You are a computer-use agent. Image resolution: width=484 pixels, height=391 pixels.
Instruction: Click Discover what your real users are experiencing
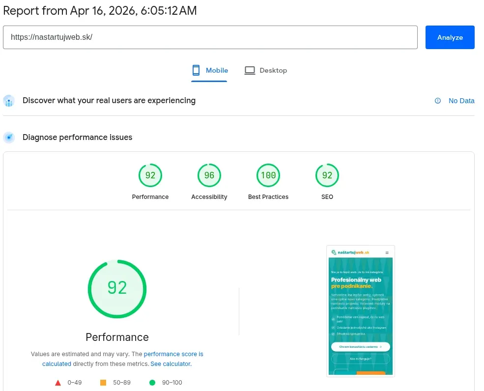(x=109, y=101)
